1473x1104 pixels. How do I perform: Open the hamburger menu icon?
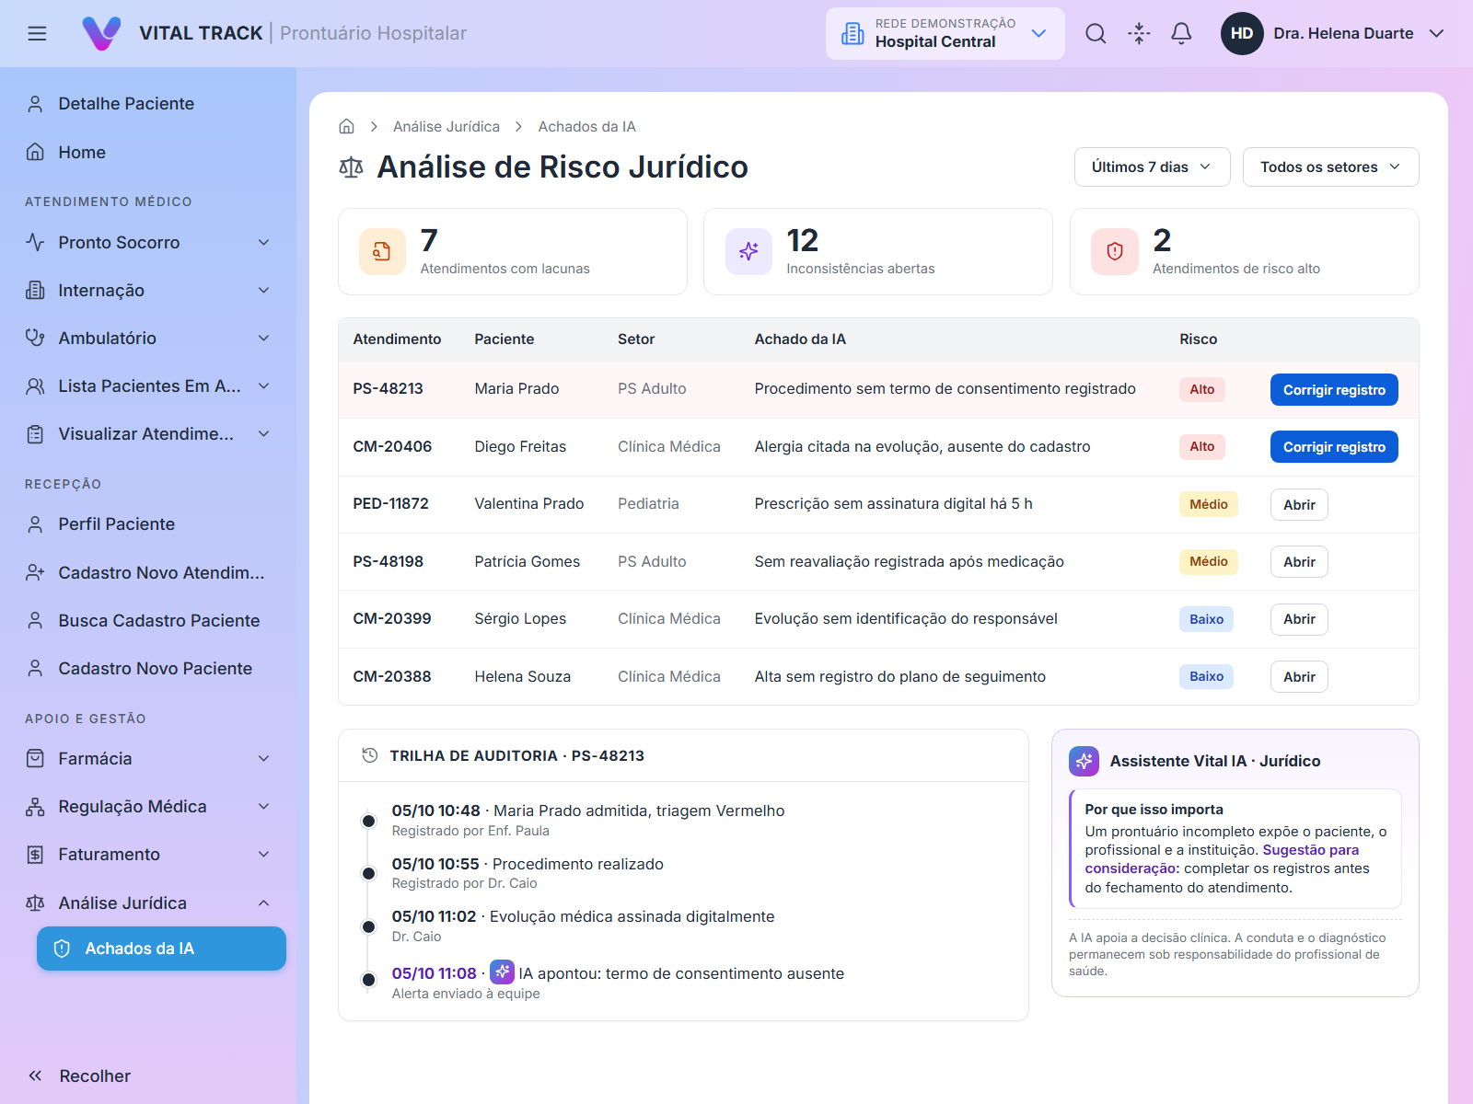click(x=37, y=34)
